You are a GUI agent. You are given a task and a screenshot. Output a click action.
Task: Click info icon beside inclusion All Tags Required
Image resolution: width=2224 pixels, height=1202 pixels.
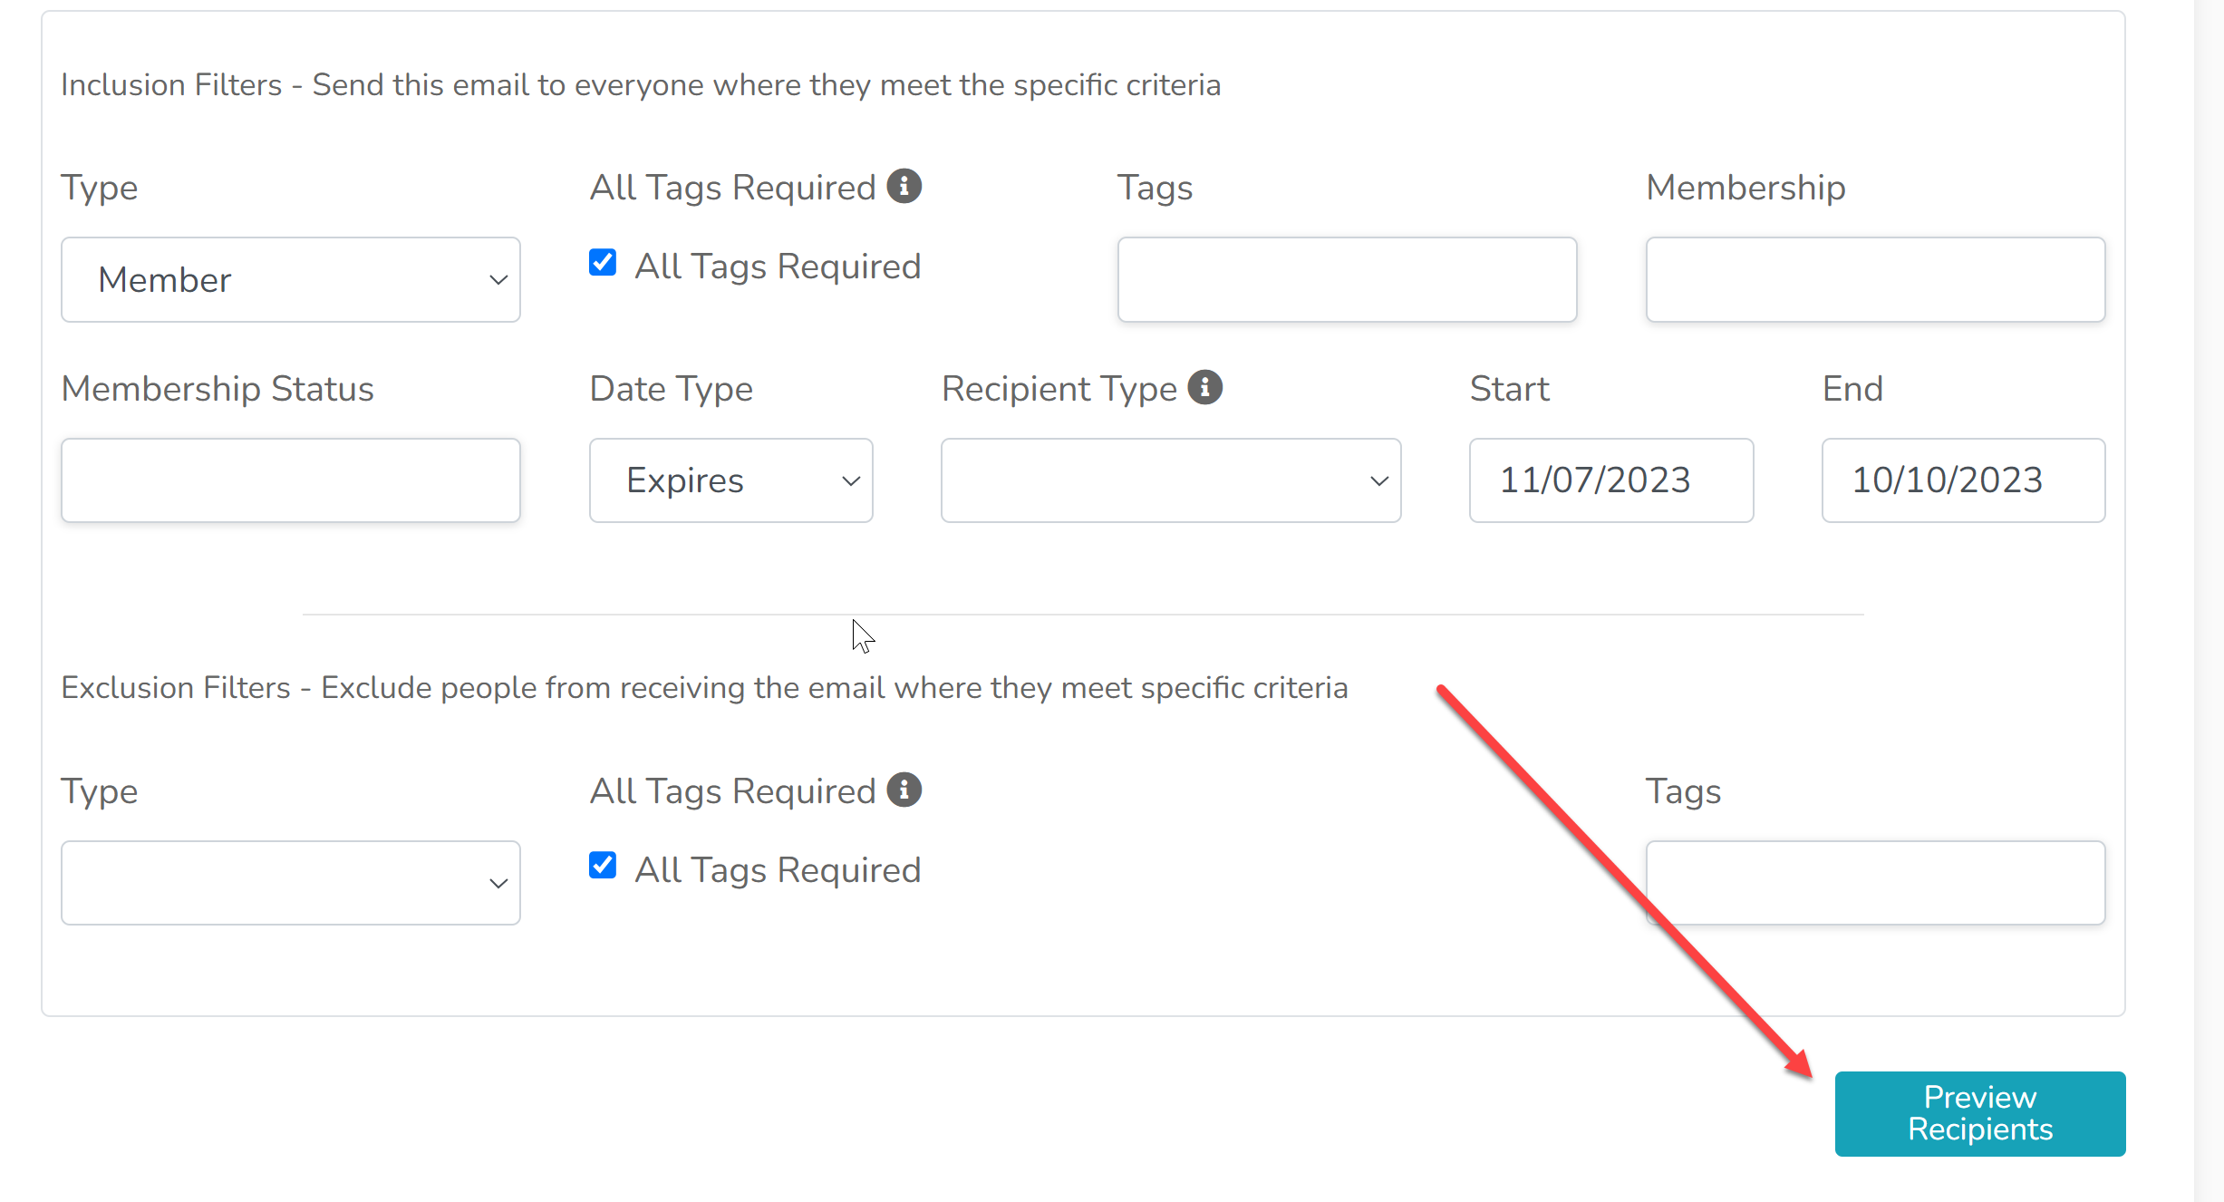click(x=904, y=186)
